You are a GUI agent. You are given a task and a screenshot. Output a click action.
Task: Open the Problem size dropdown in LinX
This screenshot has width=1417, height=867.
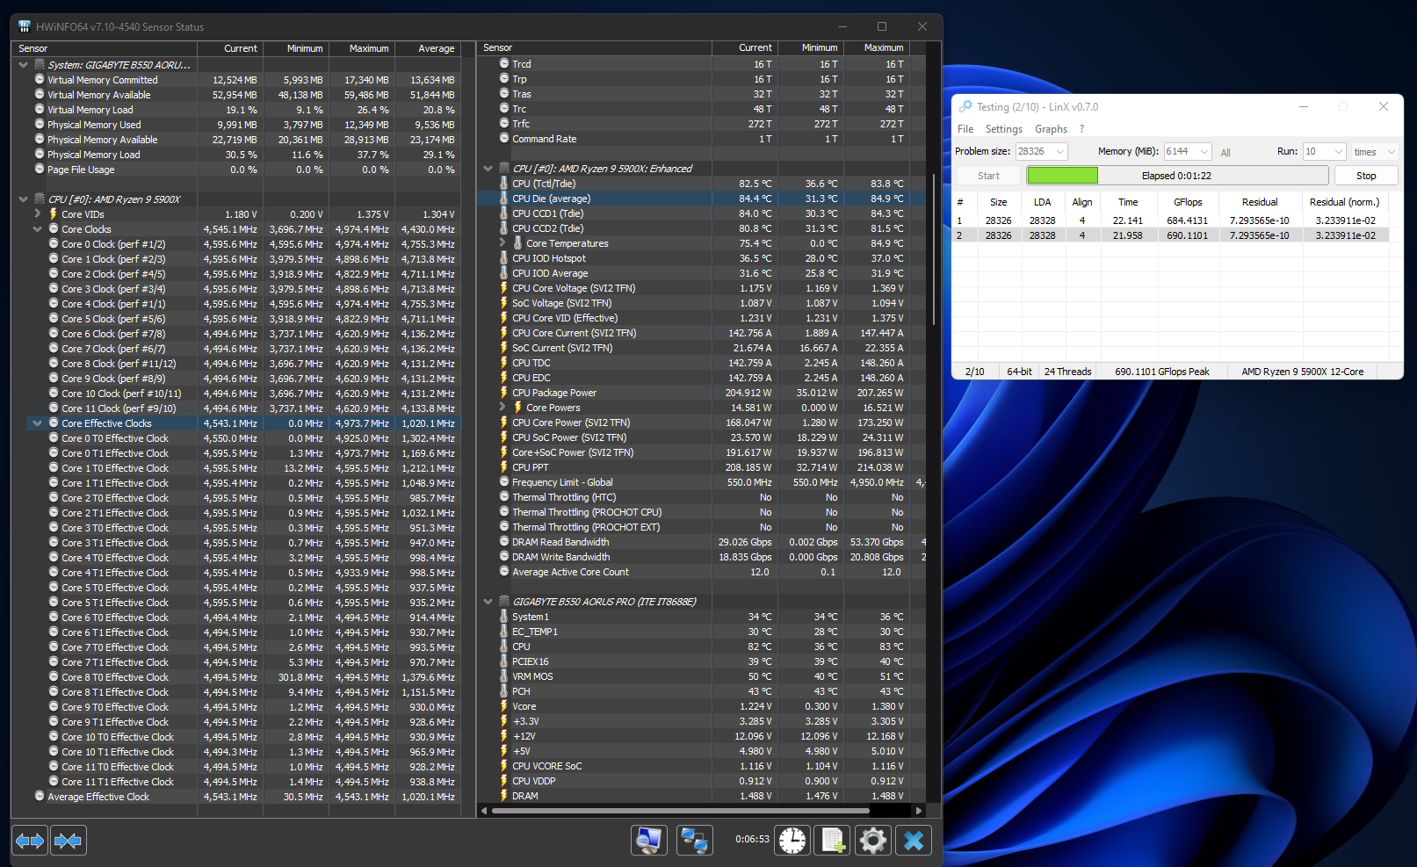(x=1059, y=152)
